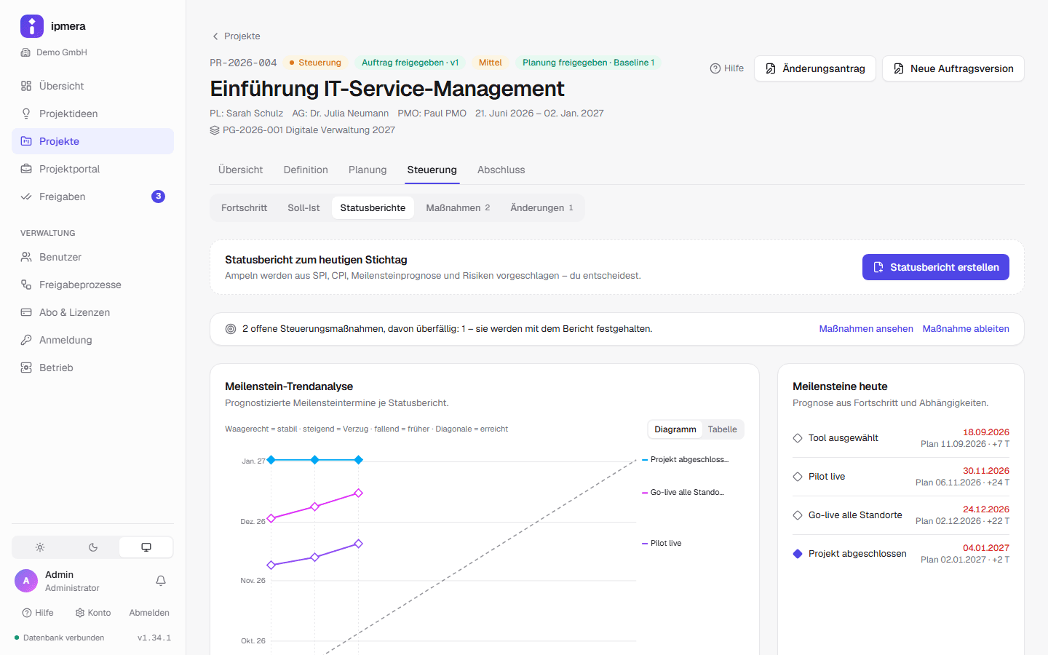The image size is (1048, 655).
Task: Open the Abschluss tab
Action: point(501,170)
